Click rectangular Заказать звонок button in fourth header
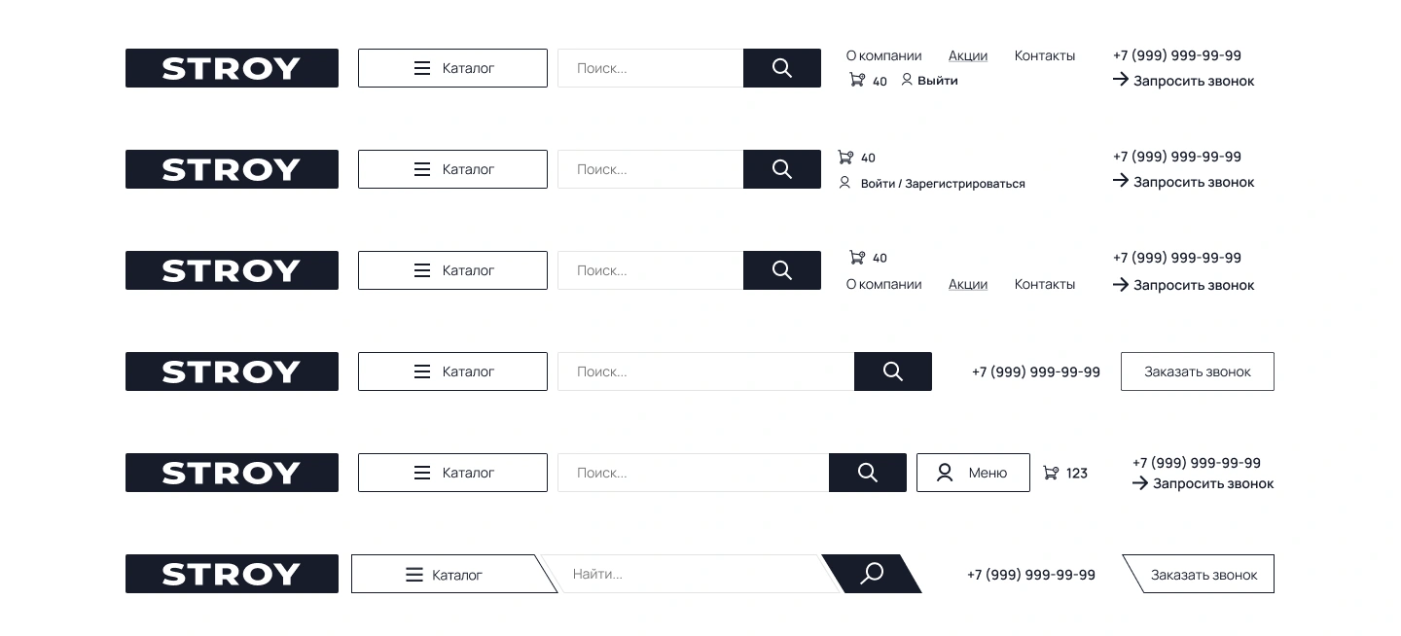Image resolution: width=1401 pixels, height=636 pixels. tap(1198, 371)
